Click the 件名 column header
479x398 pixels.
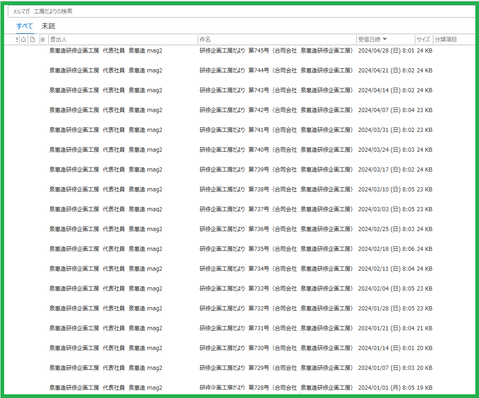point(205,40)
